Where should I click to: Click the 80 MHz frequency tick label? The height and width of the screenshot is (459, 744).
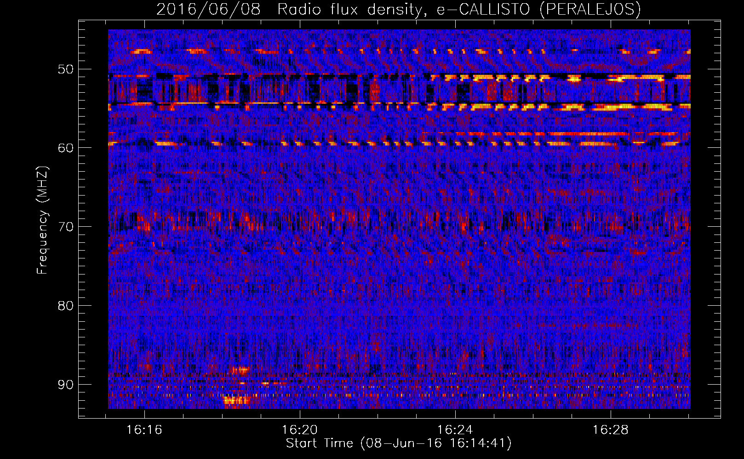(65, 305)
